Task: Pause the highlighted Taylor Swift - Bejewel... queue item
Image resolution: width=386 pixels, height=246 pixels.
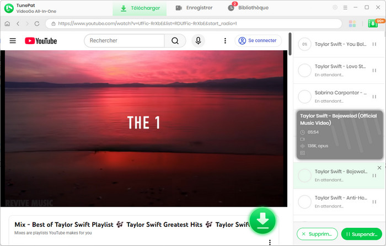Action: coord(374,175)
